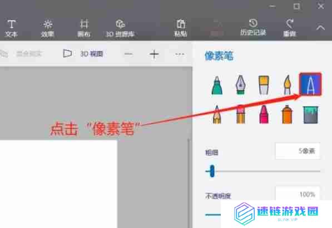The height and width of the screenshot is (228, 332).
Task: Collapse the top ribbon with chevron
Action: tap(320, 28)
